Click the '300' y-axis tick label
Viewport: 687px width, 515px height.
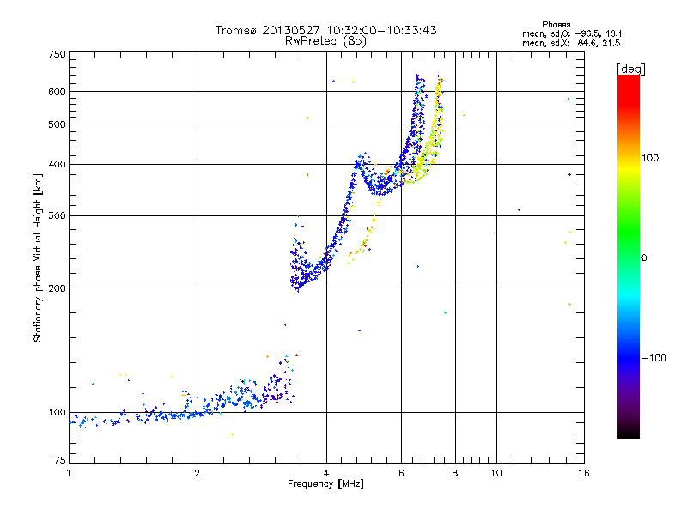[57, 216]
